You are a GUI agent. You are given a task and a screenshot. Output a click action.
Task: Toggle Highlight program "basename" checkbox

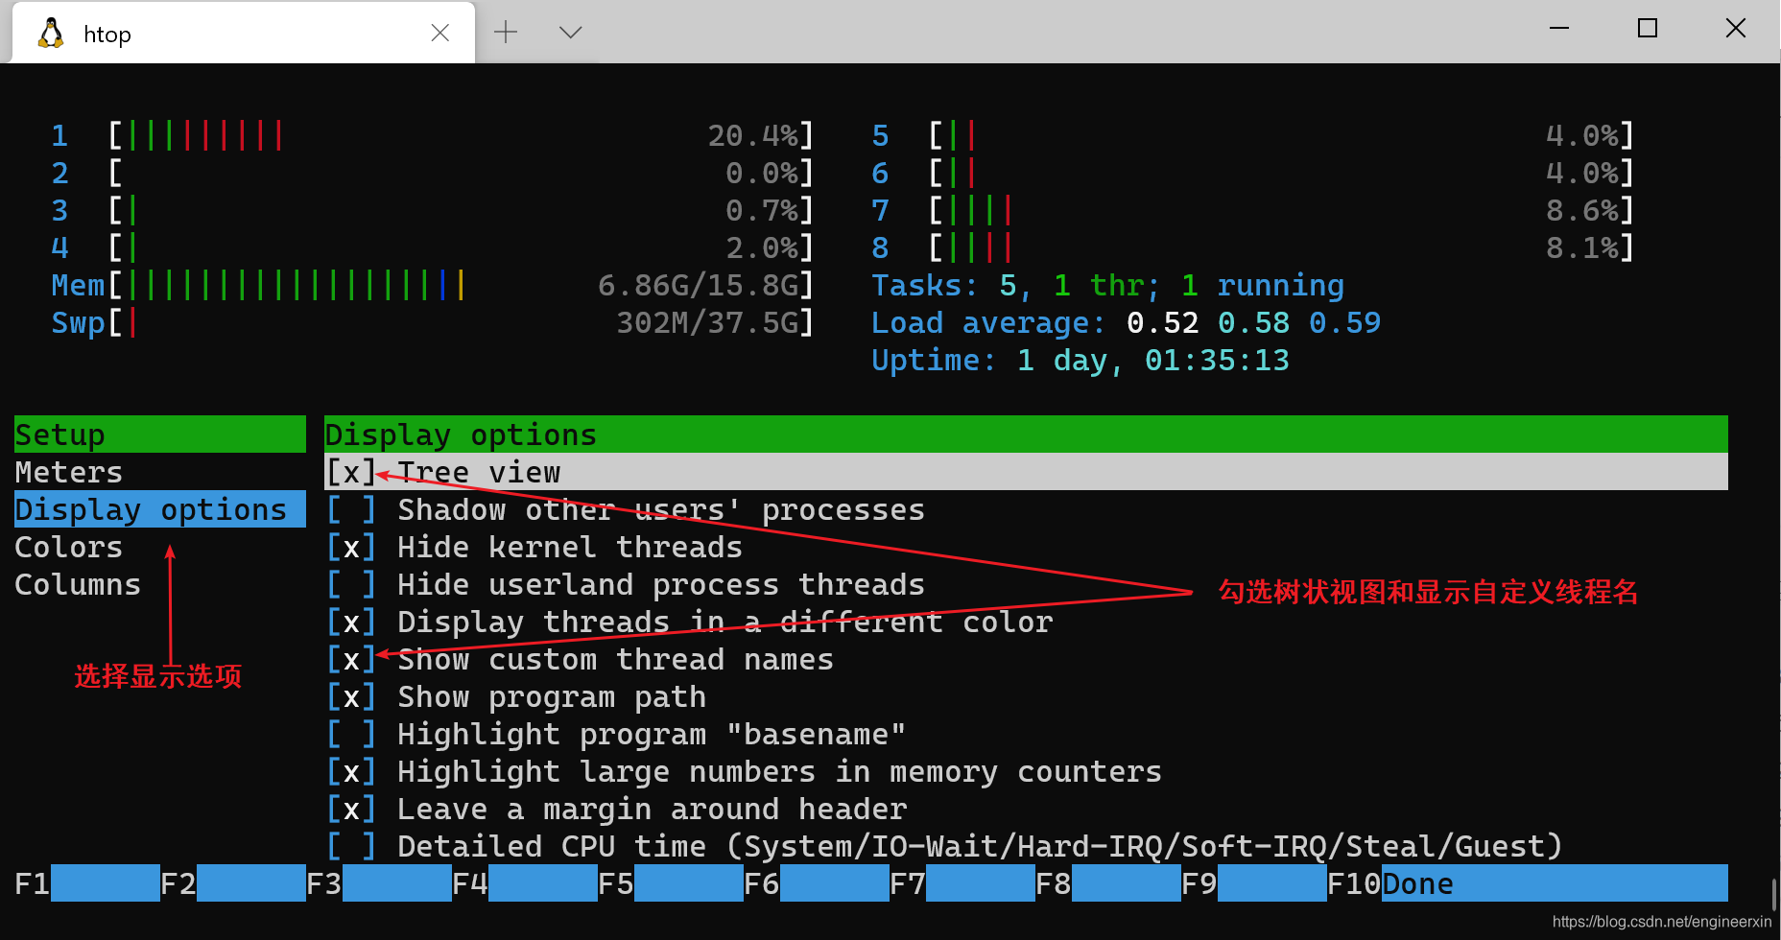(351, 734)
